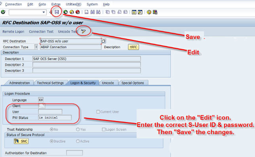Open the Extras menu
Screen dimensions: 255x157
click(56, 4)
